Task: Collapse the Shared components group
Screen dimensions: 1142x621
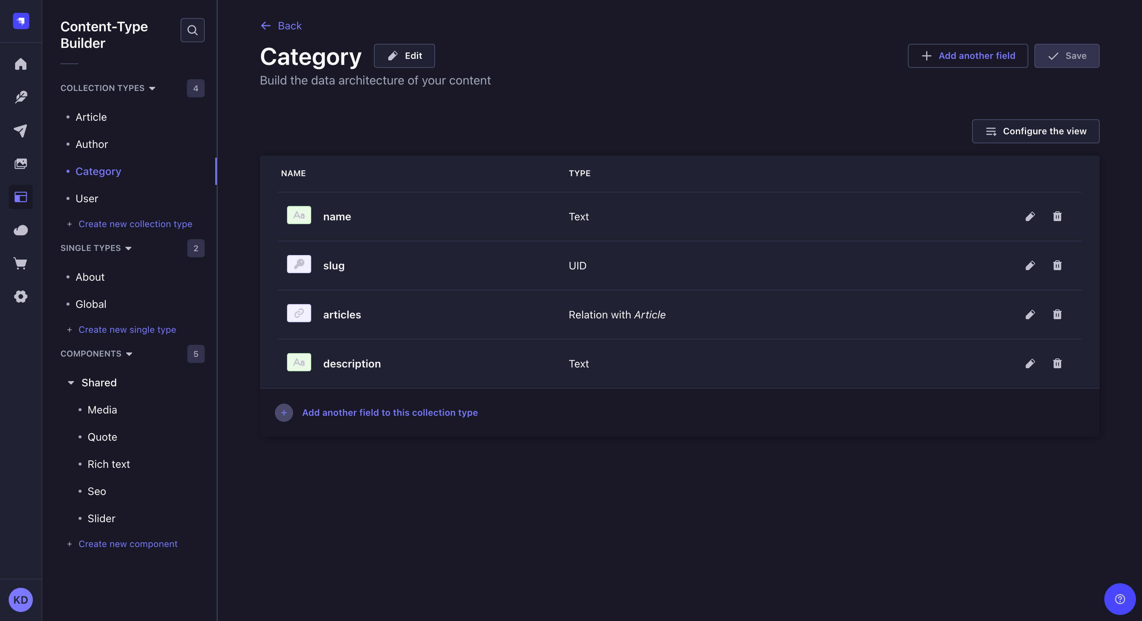Action: (x=71, y=382)
